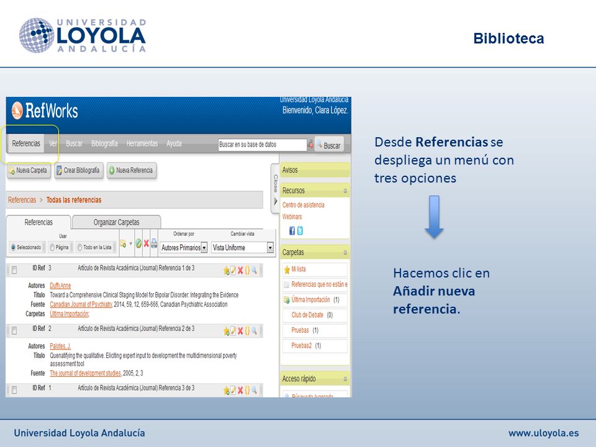596x447 pixels.
Task: Open the Ver menu
Action: 53,143
